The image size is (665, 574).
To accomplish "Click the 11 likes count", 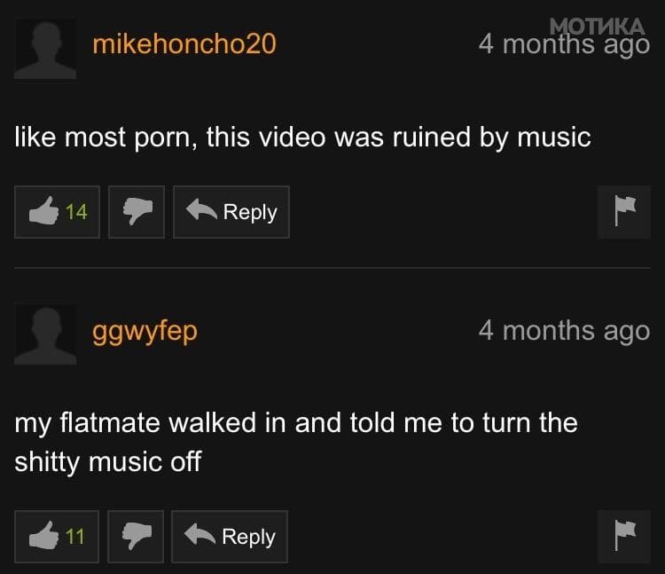I will pyautogui.click(x=75, y=537).
